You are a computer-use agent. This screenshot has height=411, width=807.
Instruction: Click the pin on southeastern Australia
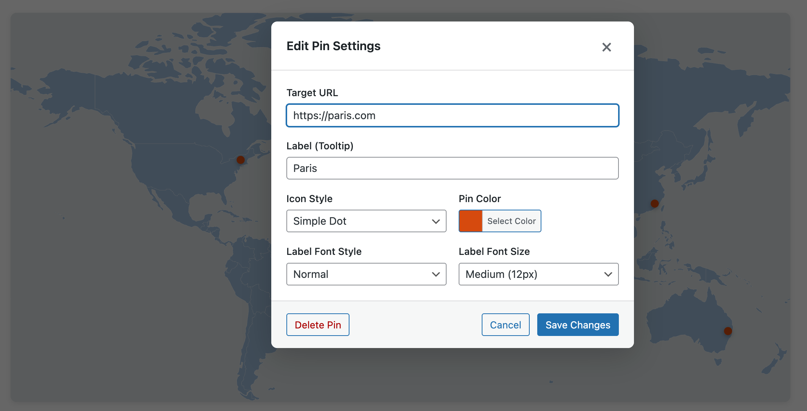[x=728, y=331]
